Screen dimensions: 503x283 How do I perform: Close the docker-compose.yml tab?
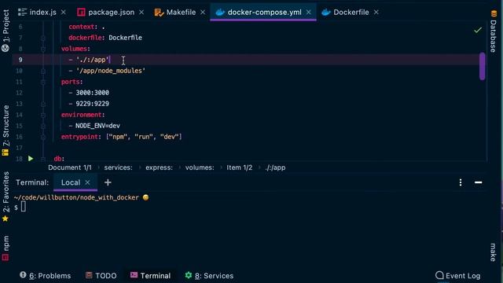[309, 13]
